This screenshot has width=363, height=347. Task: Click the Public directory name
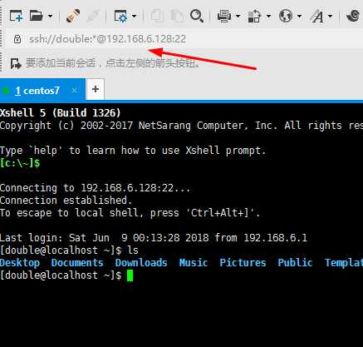click(x=295, y=263)
